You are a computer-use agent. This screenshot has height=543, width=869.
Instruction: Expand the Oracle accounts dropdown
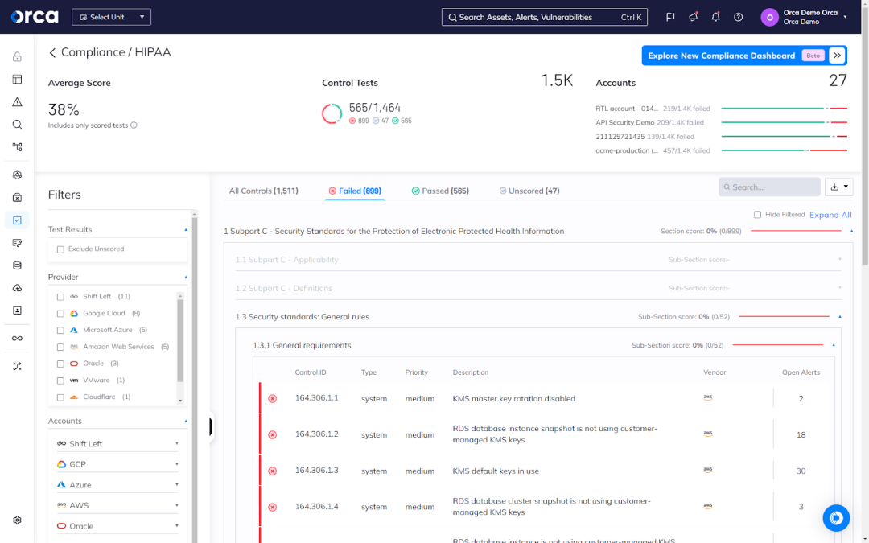(117, 526)
